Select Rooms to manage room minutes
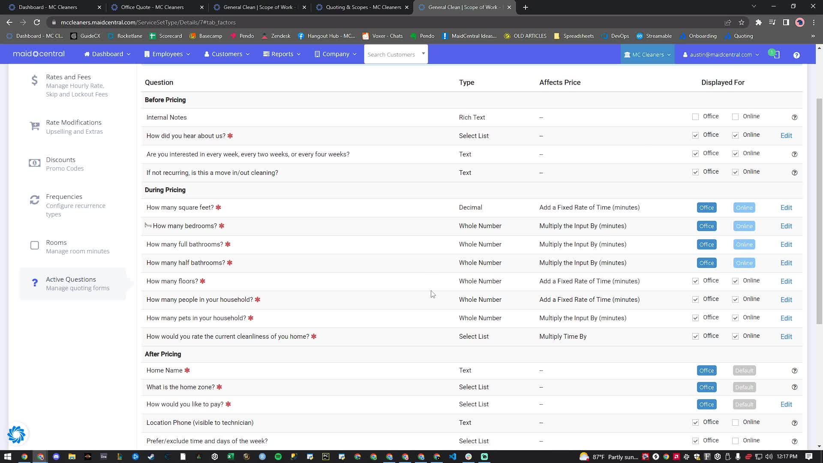Viewport: 823px width, 463px height. (56, 242)
